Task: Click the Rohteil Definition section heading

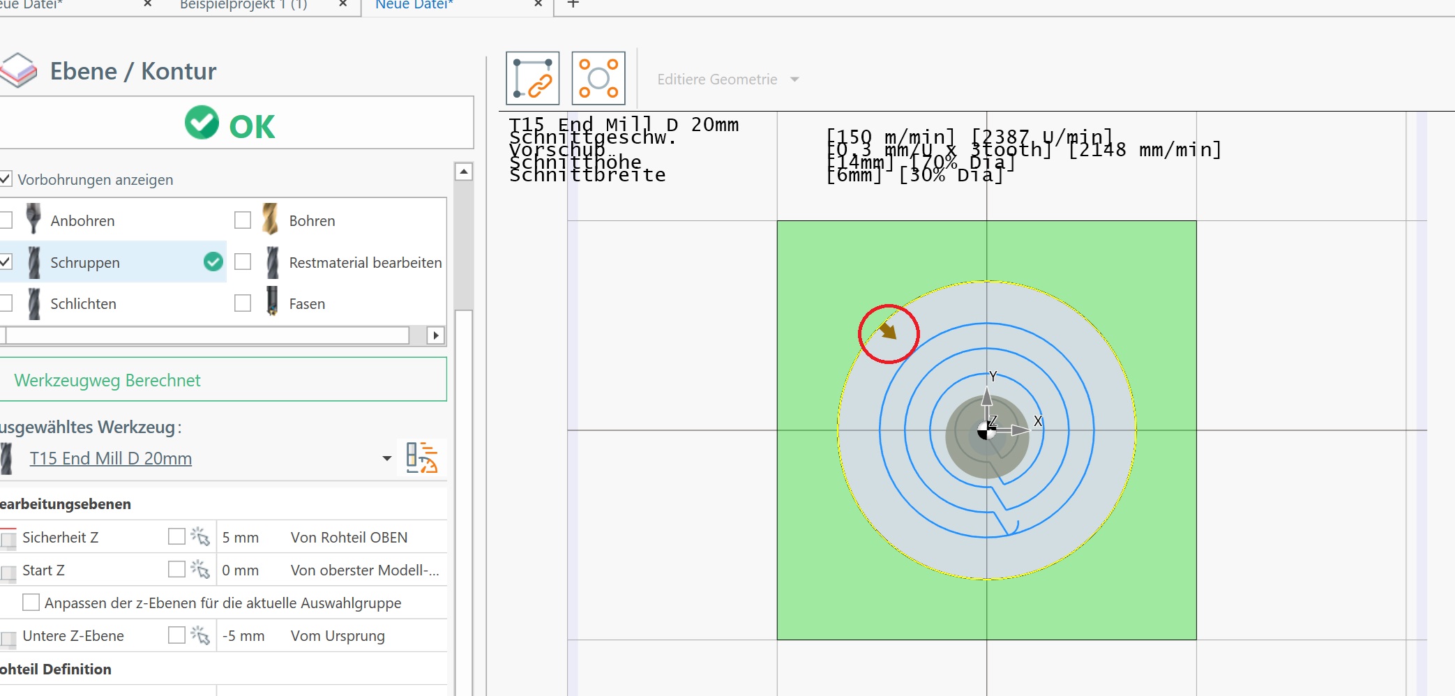Action: click(x=56, y=669)
